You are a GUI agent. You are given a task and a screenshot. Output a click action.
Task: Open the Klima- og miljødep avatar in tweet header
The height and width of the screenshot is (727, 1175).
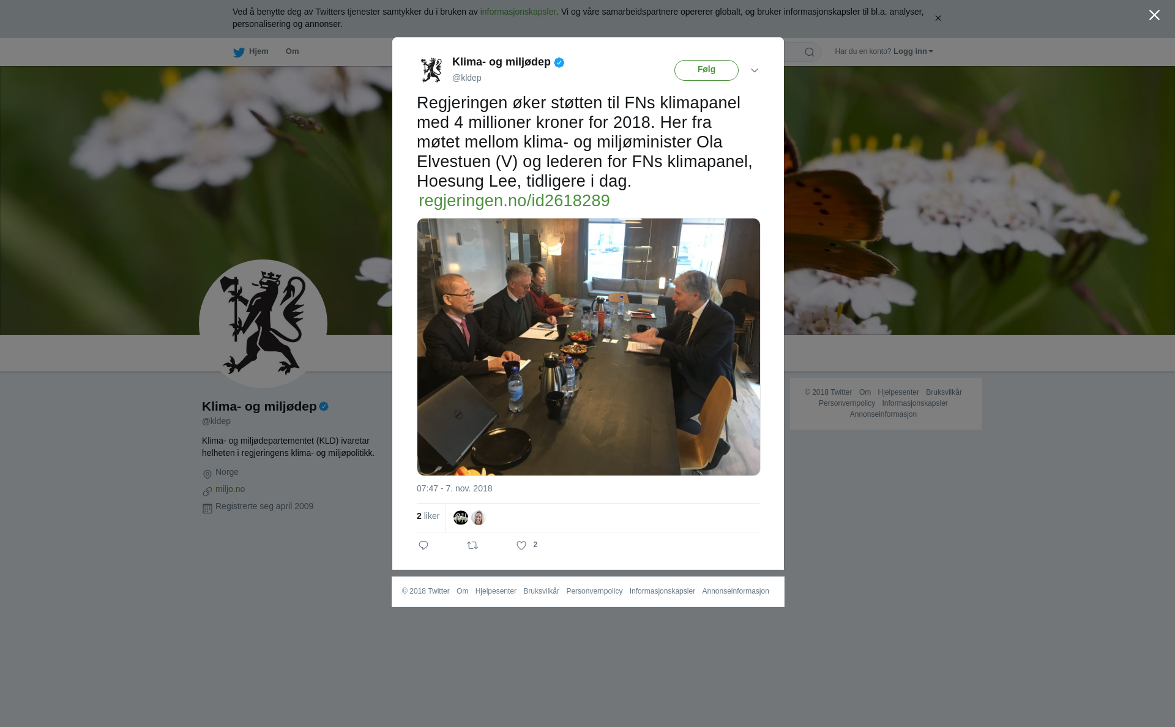click(431, 70)
